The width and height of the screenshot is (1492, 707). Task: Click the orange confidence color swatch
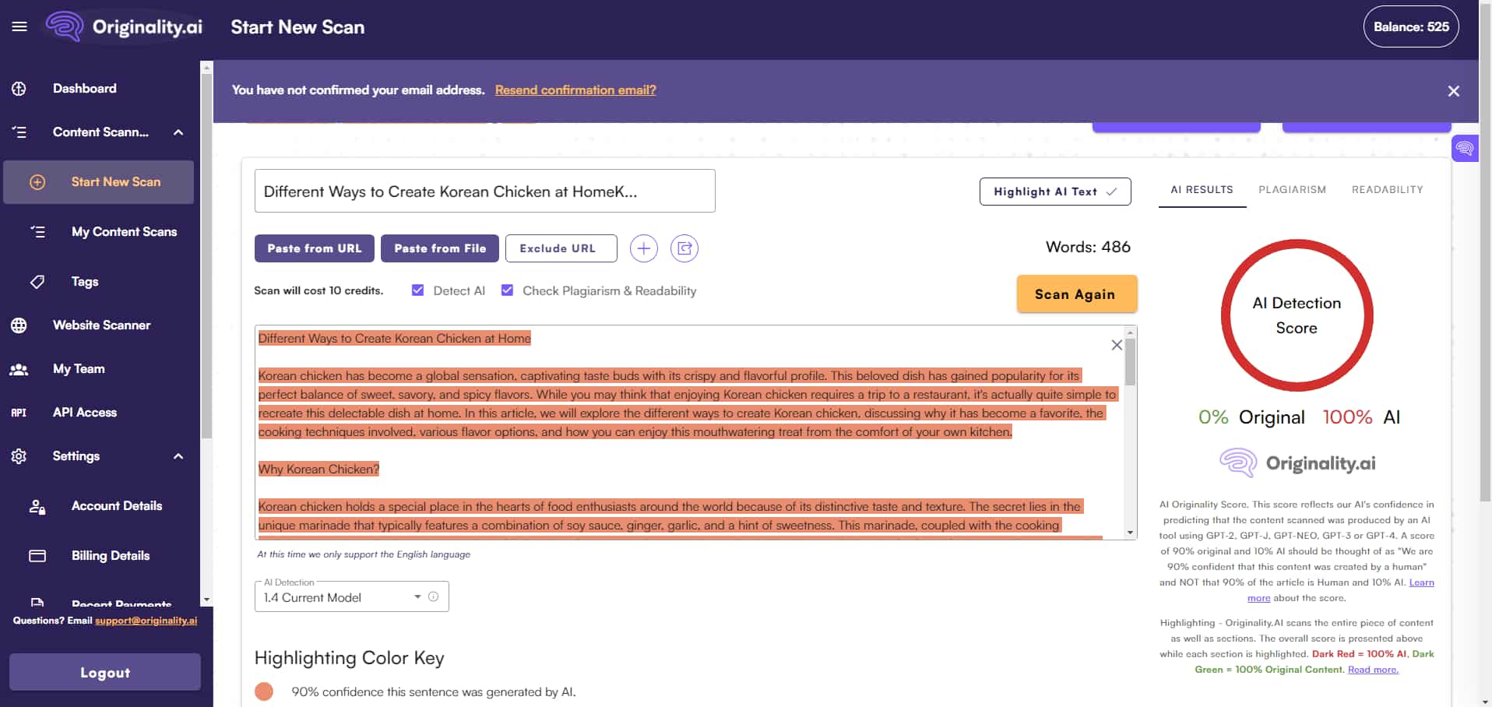tap(266, 691)
